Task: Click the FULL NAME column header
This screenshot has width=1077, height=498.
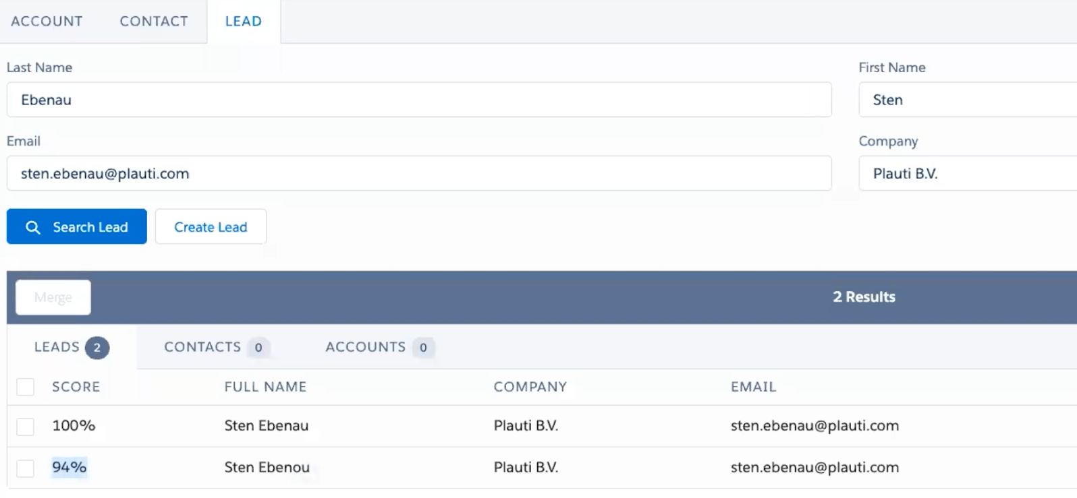Action: tap(266, 387)
